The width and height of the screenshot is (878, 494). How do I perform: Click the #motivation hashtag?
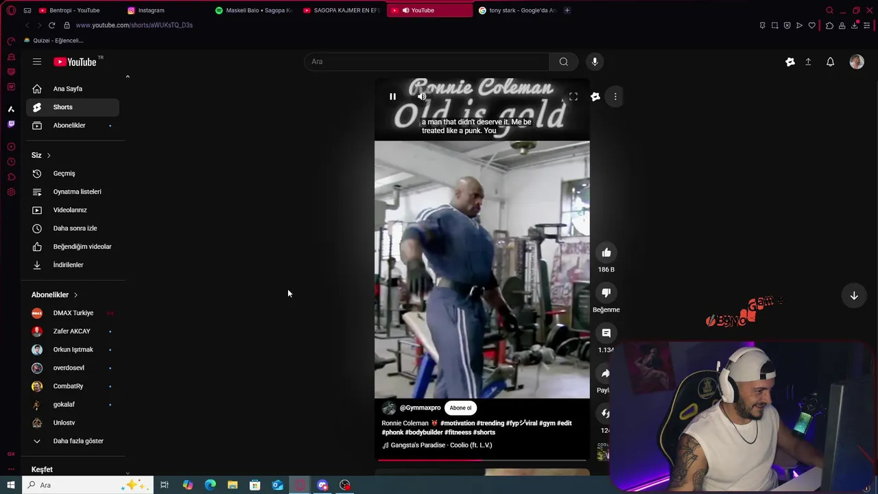click(x=458, y=423)
